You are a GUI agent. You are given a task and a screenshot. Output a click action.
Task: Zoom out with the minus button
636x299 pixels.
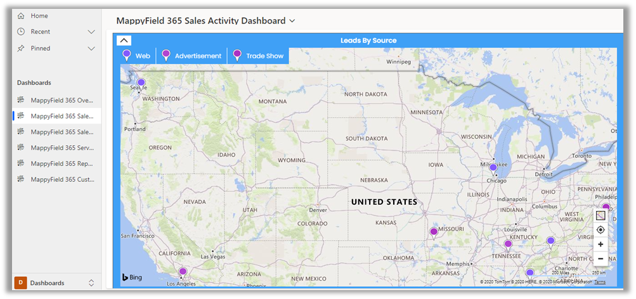(600, 258)
